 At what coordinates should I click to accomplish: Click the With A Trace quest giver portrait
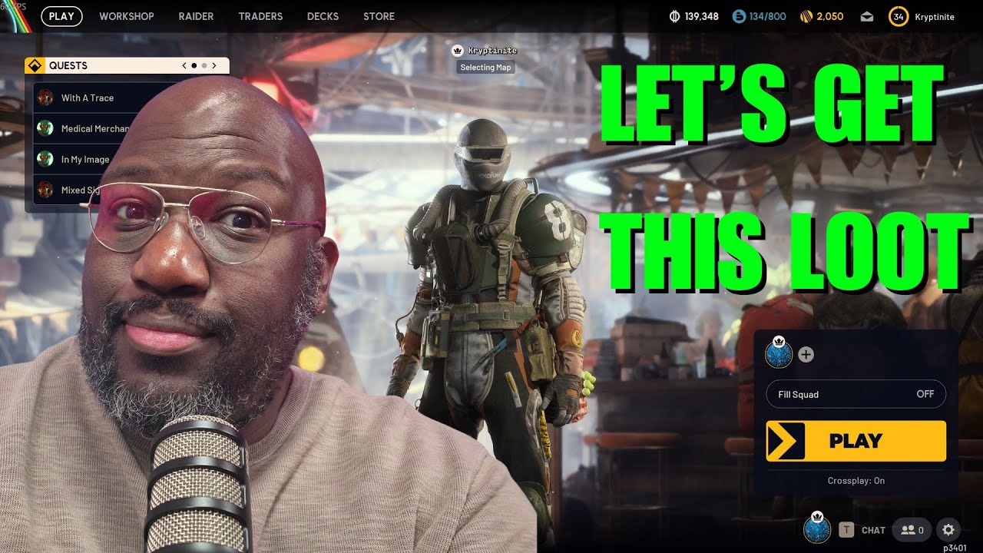[x=46, y=98]
